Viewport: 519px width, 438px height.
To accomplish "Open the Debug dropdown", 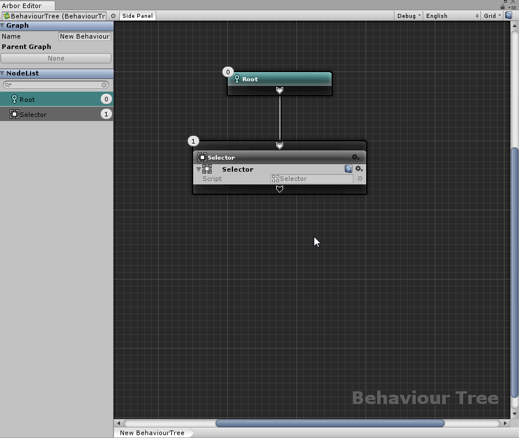I will [408, 16].
